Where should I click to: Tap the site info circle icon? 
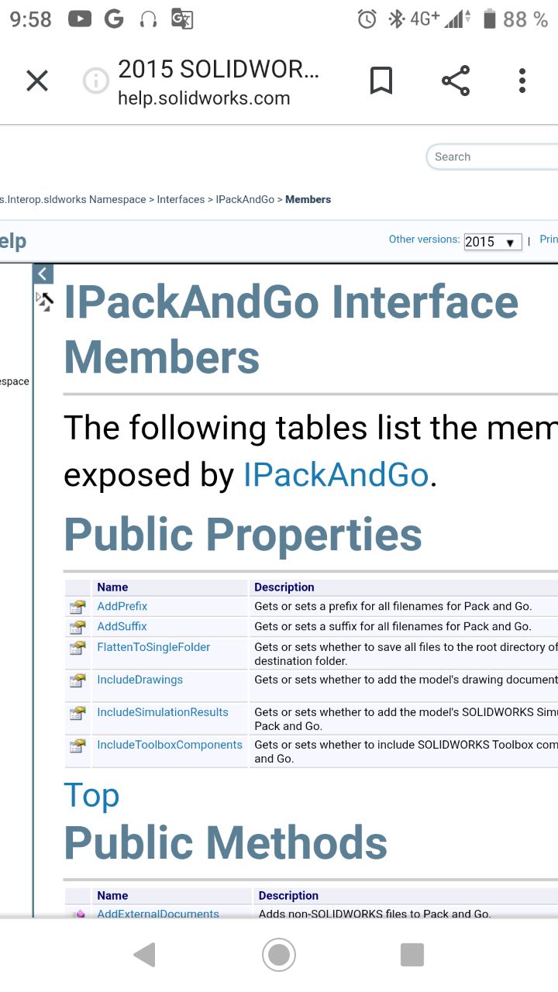[x=96, y=81]
